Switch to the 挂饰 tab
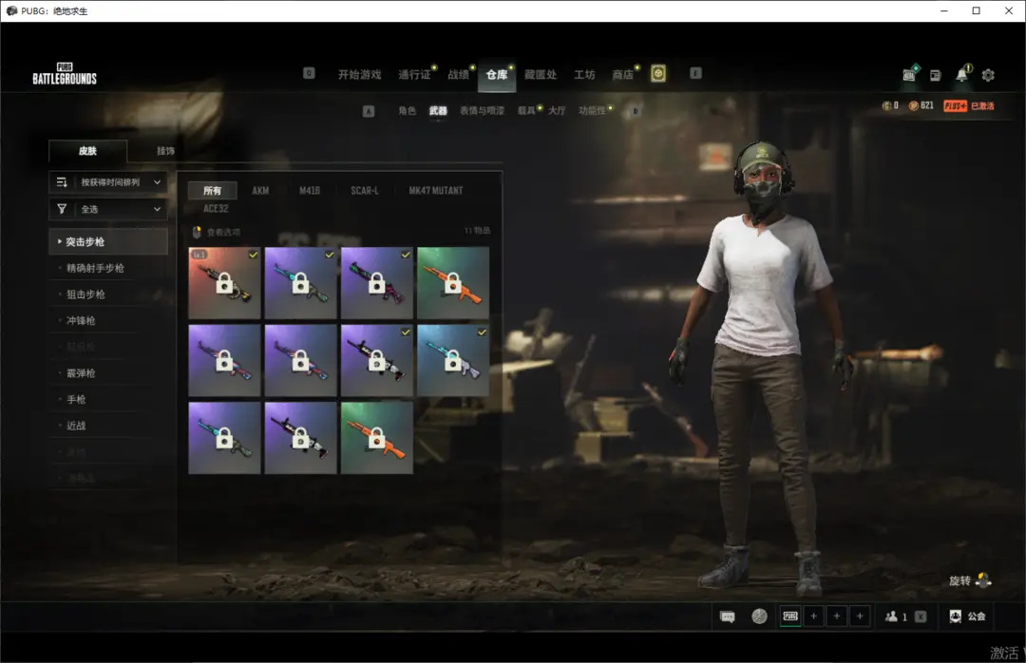This screenshot has height=663, width=1026. pos(165,151)
